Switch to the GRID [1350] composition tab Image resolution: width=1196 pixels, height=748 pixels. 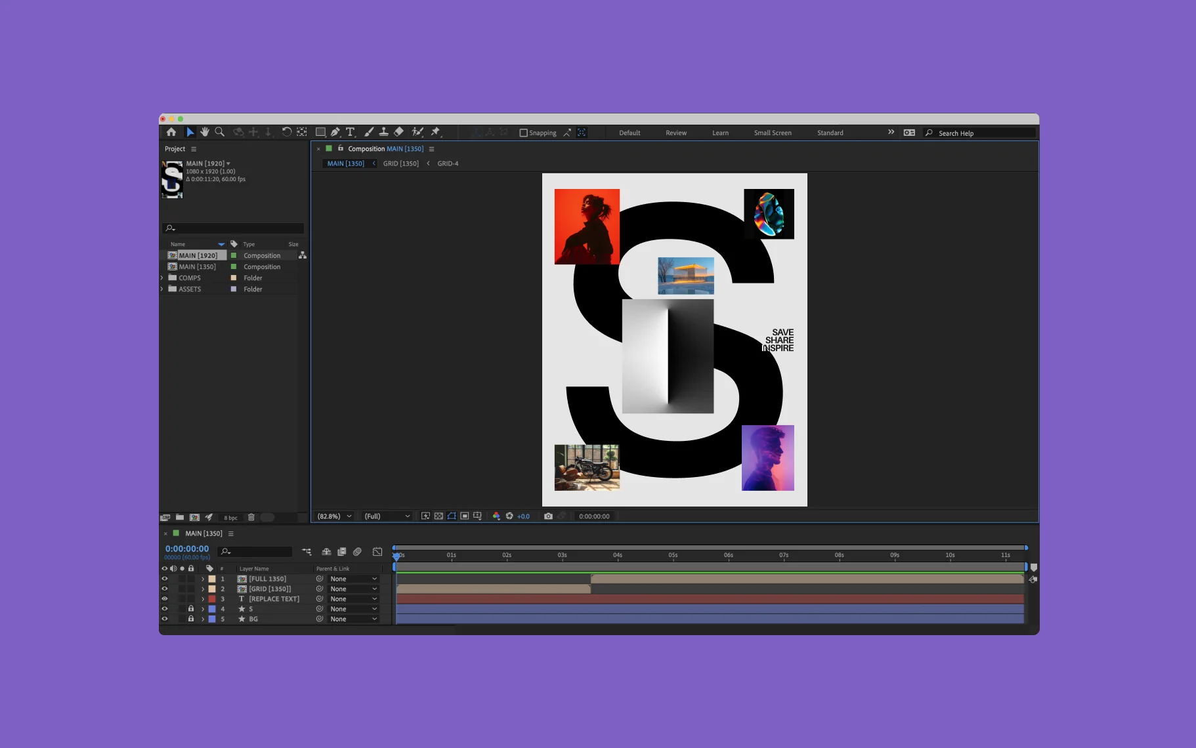[400, 163]
